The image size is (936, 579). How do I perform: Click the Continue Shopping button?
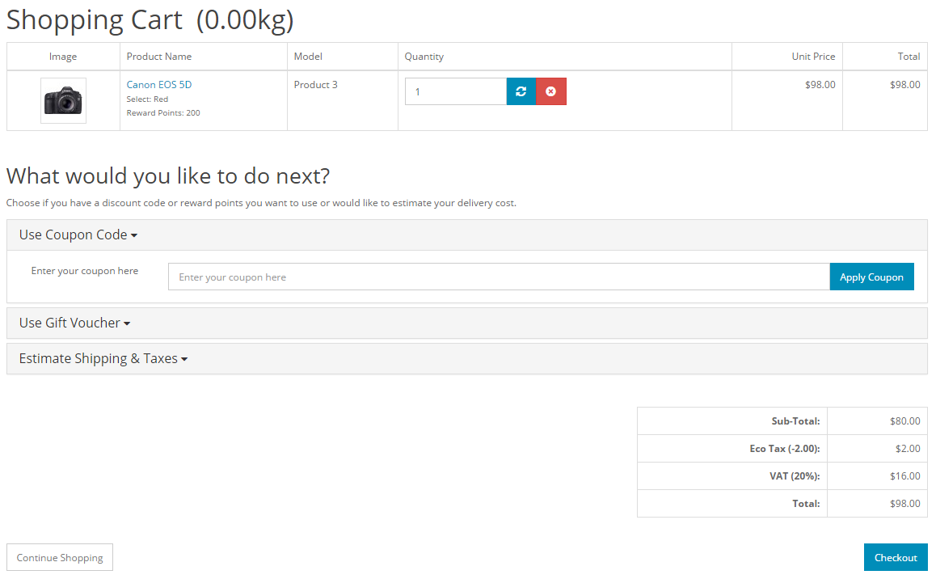(60, 557)
